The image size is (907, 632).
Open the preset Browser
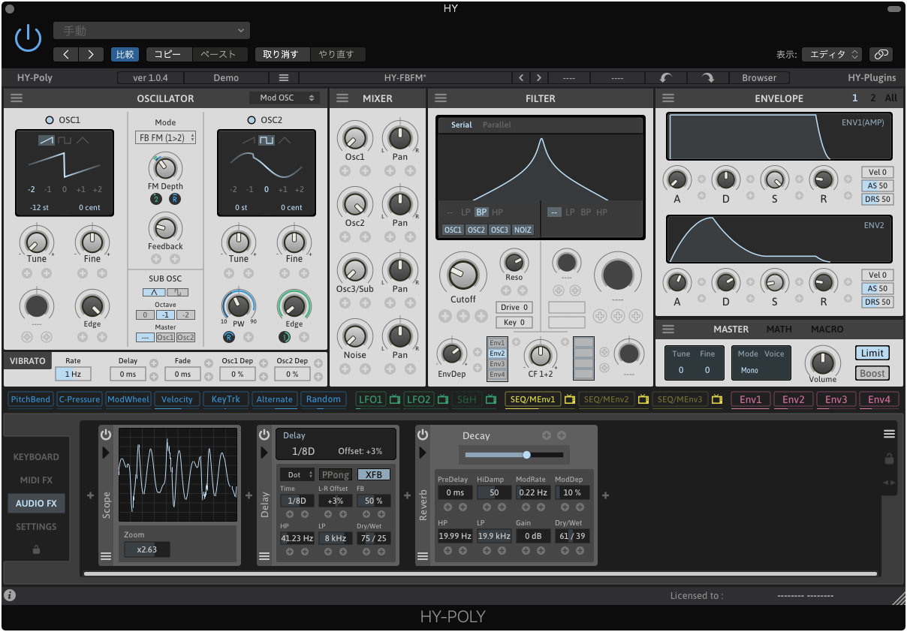(759, 78)
